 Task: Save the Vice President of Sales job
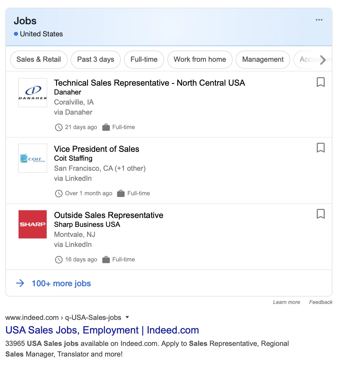[321, 148]
